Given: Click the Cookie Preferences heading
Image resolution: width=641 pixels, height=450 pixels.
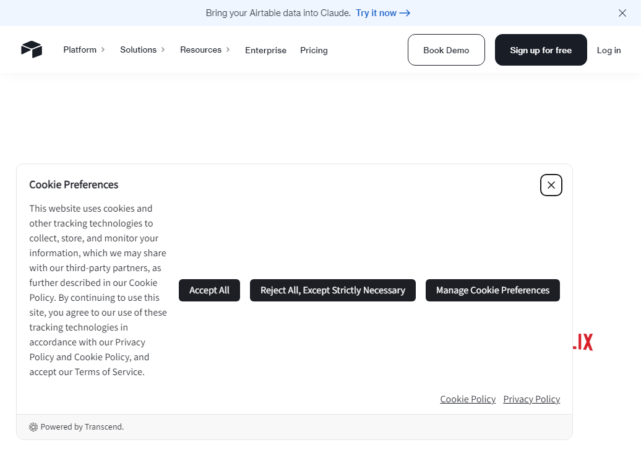Looking at the screenshot, I should pos(74,185).
